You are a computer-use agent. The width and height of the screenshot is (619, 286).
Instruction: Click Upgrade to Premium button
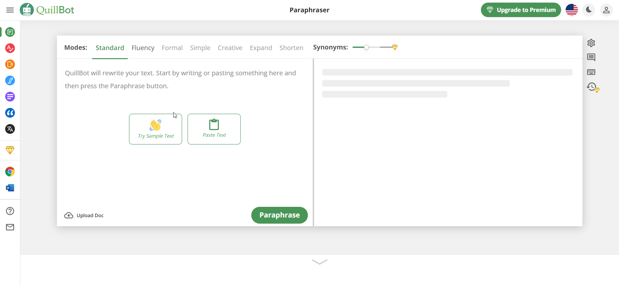(x=521, y=10)
